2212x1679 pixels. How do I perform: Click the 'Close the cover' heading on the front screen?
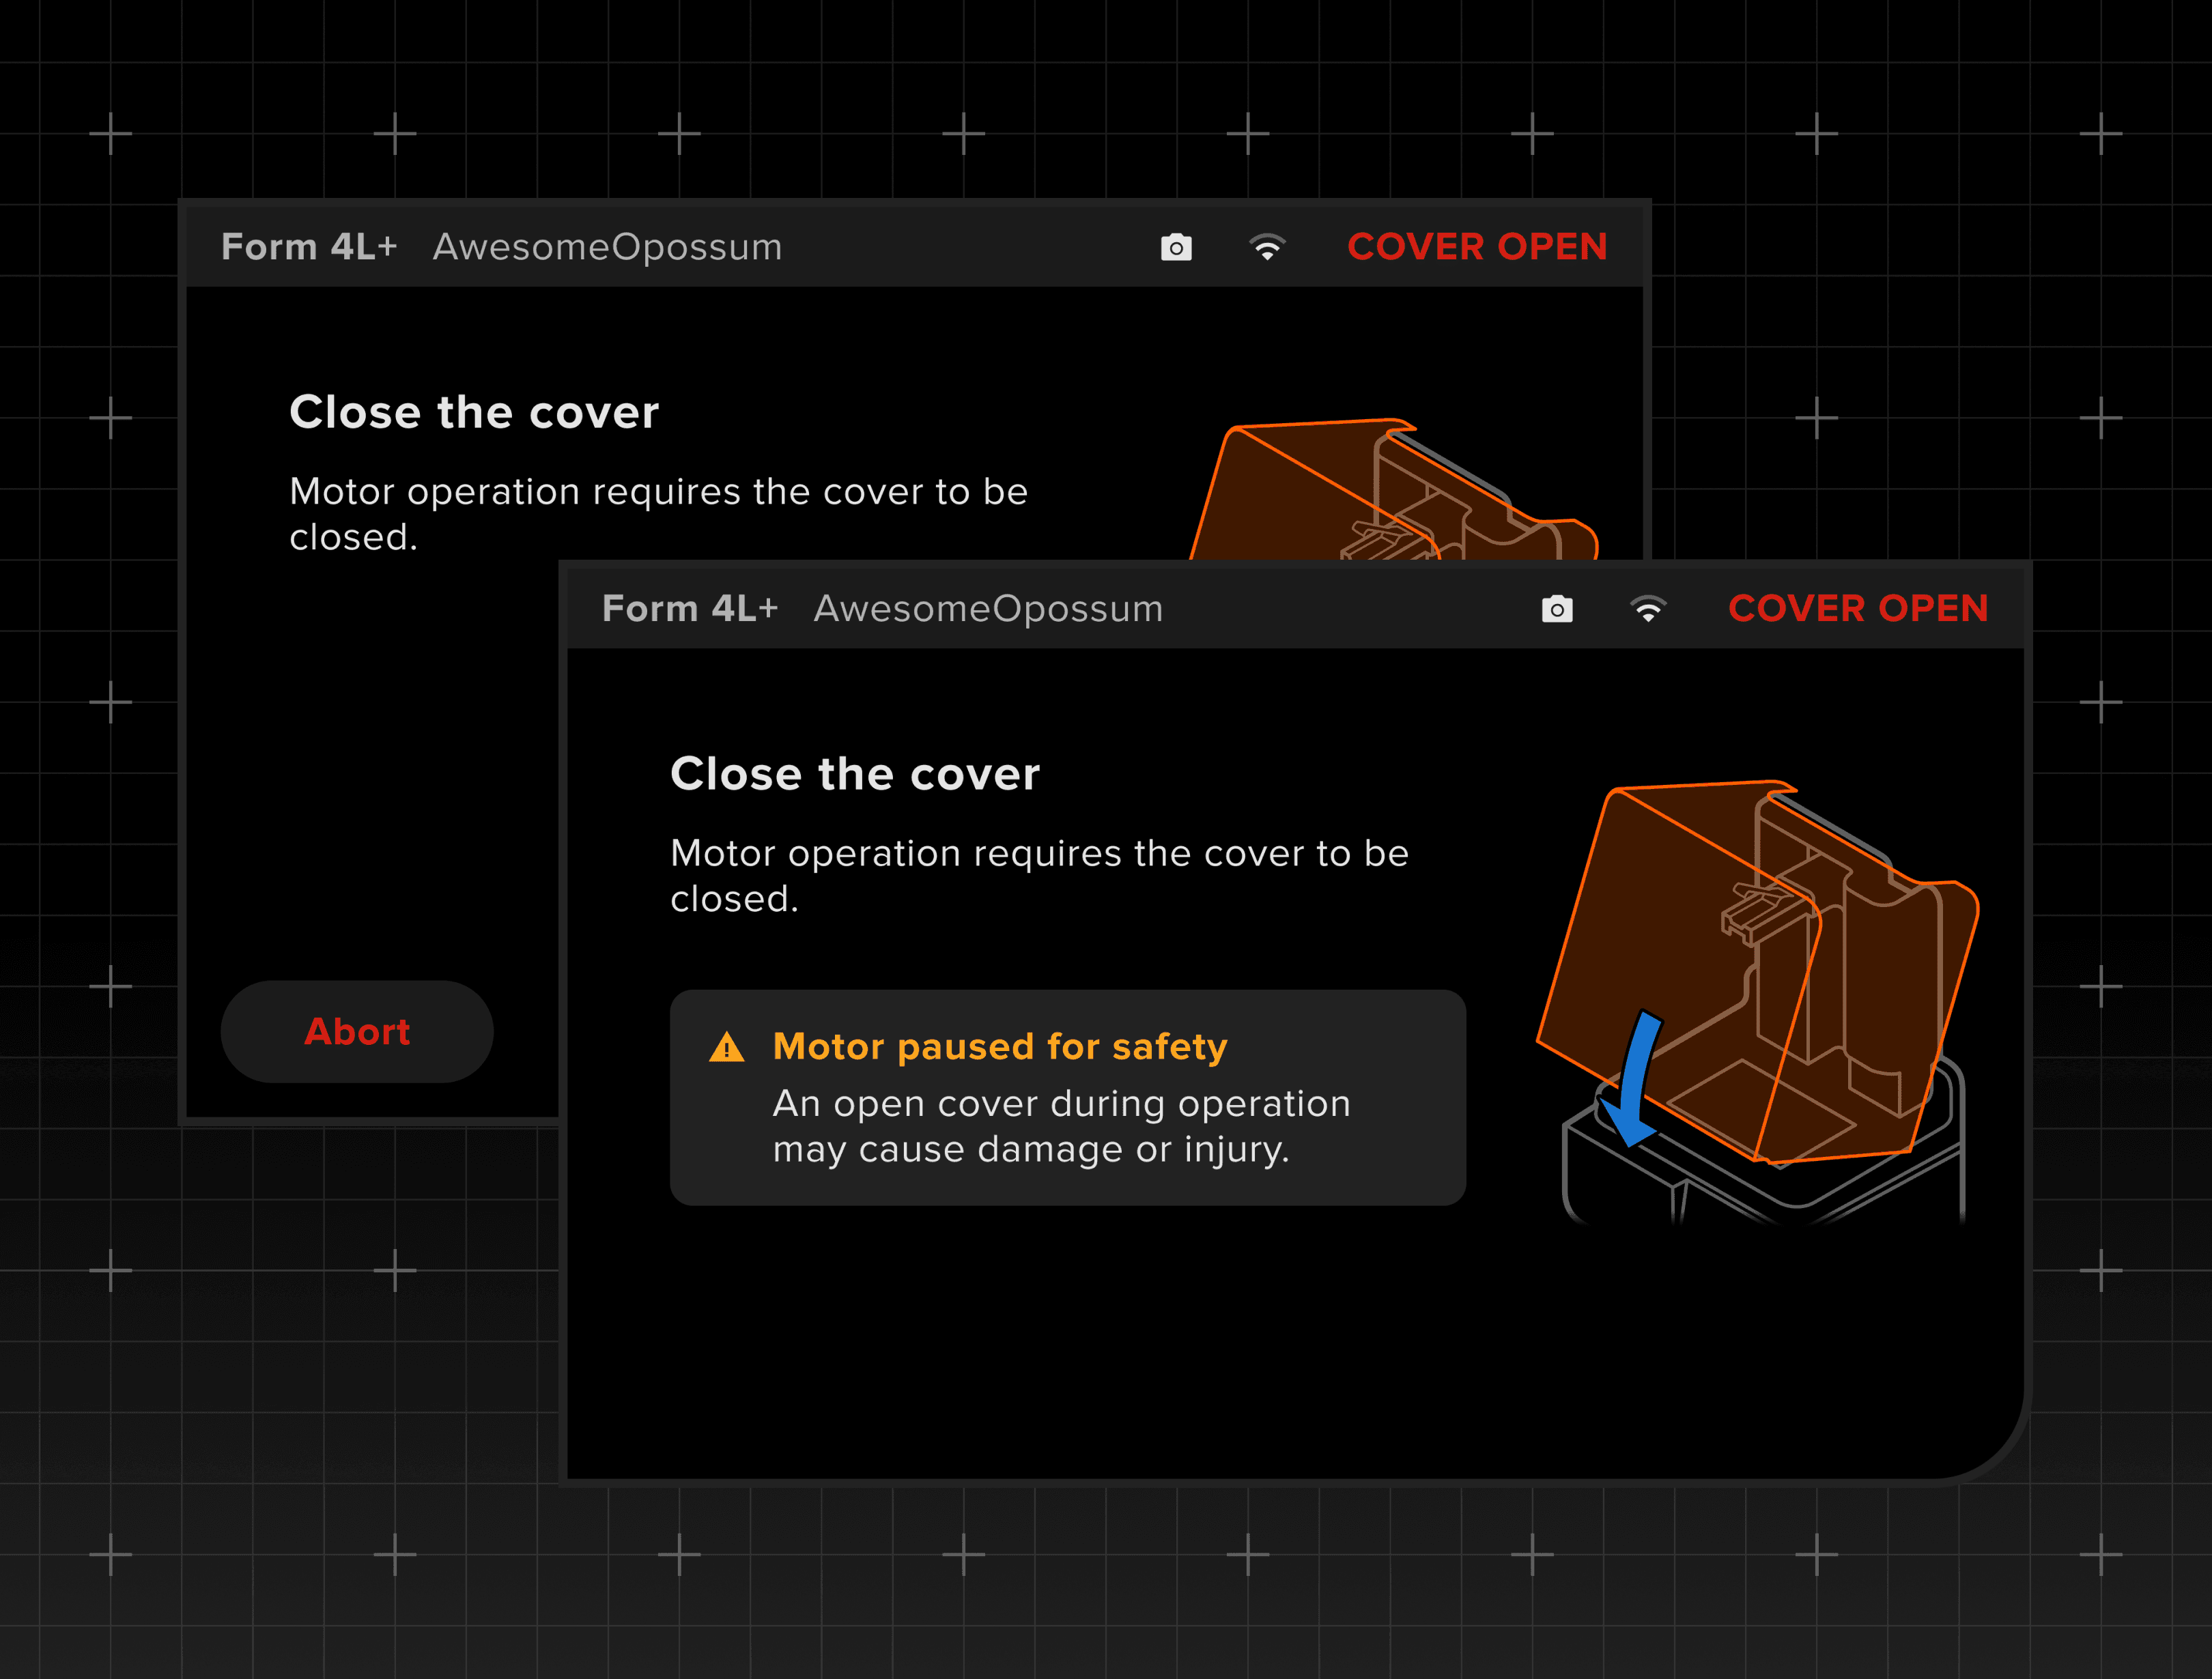854,774
